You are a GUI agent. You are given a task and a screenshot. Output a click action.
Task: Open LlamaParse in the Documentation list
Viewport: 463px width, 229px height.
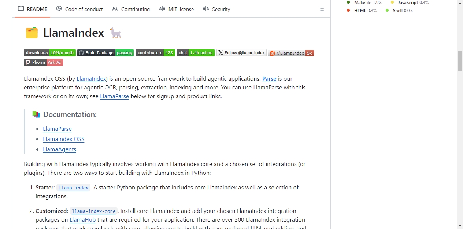[x=57, y=129]
